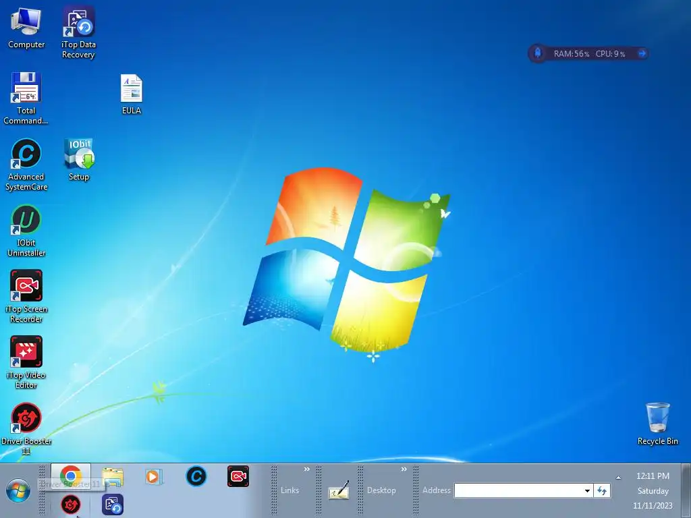Viewport: 691px width, 518px height.
Task: Click the rocket icon on performance widget
Action: coord(538,53)
